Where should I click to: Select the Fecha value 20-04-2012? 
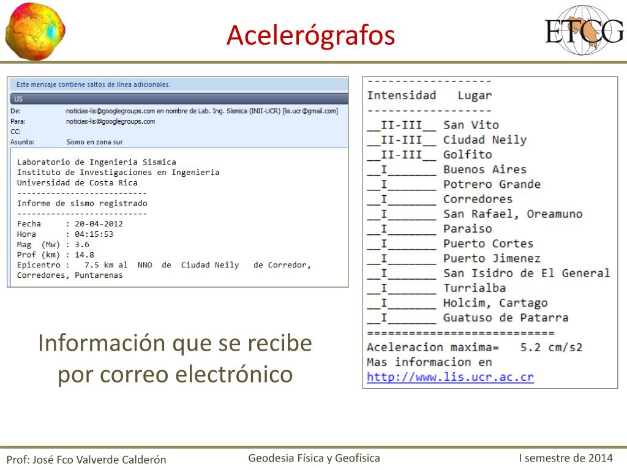(99, 224)
